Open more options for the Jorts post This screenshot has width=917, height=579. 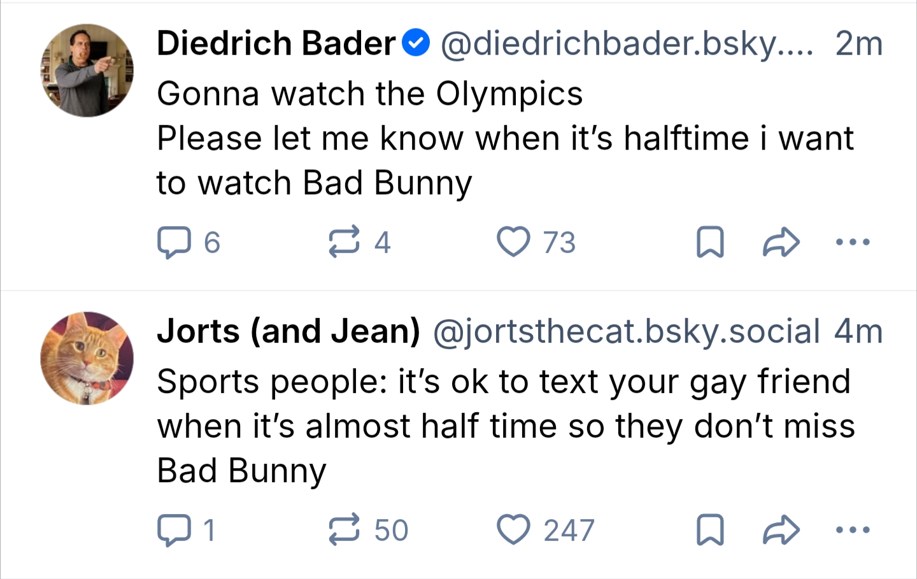click(x=852, y=530)
